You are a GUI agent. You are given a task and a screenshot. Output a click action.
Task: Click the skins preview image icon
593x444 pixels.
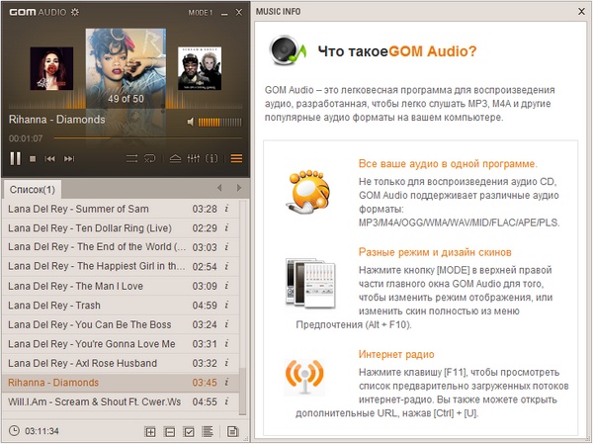[x=310, y=283]
